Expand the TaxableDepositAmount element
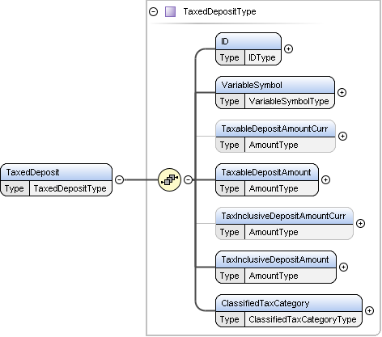Viewport: 382px width, 337px height. coord(325,179)
